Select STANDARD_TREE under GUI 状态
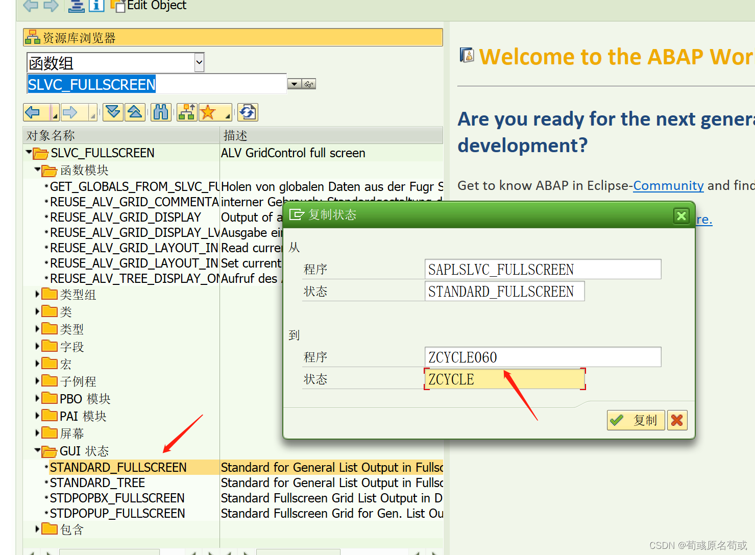Viewport: 755px width, 555px height. coord(97,482)
